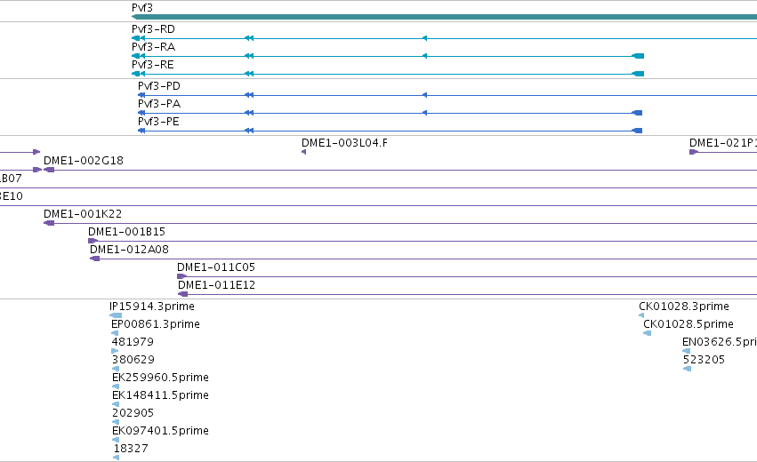Screen dimensions: 757x462
Task: Open the Pvf3-RA transcript label
Action: [x=153, y=47]
